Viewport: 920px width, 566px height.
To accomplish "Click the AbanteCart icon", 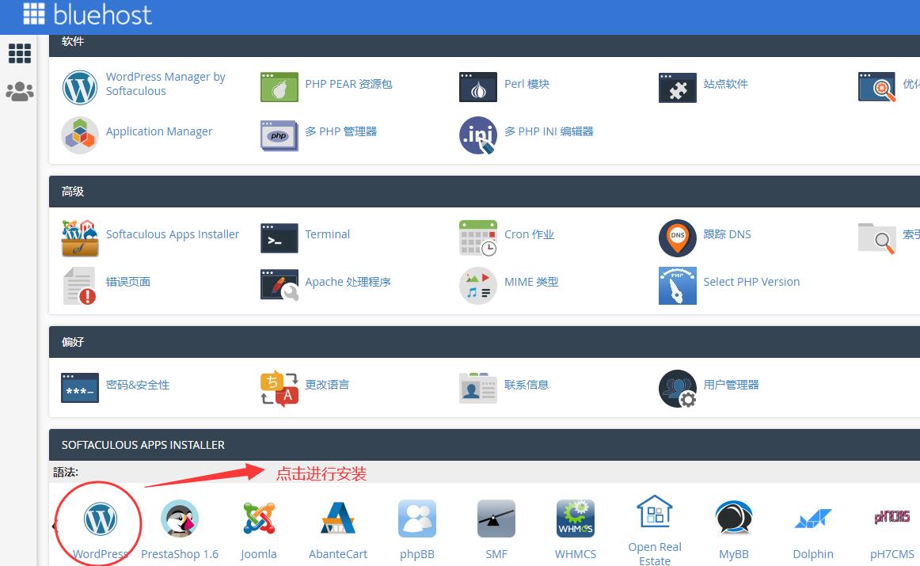I will (338, 519).
